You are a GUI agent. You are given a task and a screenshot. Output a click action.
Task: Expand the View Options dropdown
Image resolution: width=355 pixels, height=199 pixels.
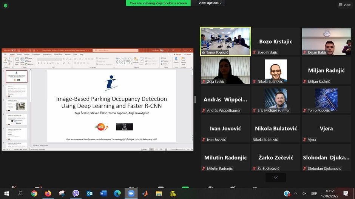pos(211,3)
